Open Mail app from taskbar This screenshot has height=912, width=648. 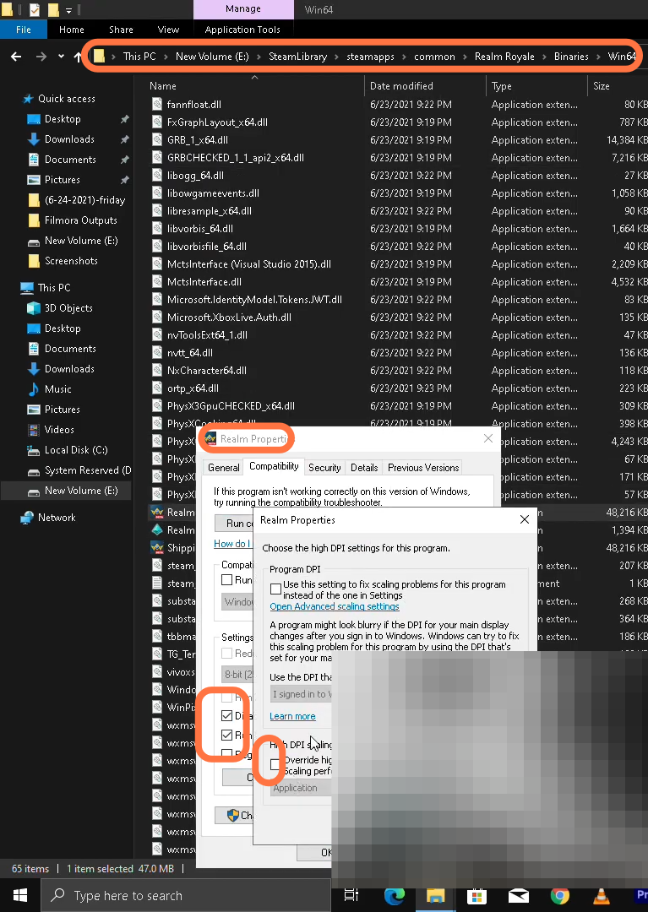click(x=518, y=896)
